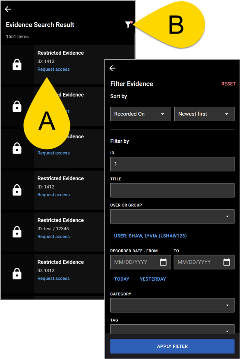This screenshot has height=359, width=240.
Task: Click lock icon of test / 12345 evidence
Action: coord(17,232)
